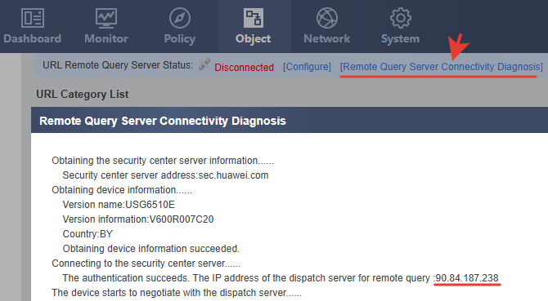Click the Object icon in navigation
Image resolution: width=548 pixels, height=301 pixels.
coord(254,18)
